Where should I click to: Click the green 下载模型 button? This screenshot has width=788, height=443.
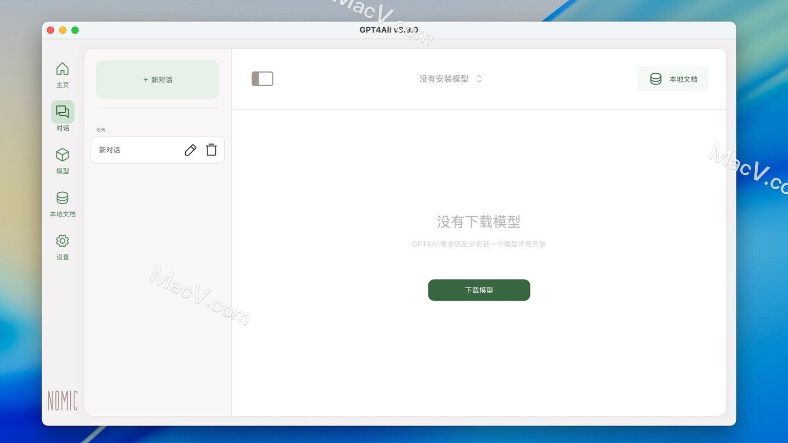[479, 290]
